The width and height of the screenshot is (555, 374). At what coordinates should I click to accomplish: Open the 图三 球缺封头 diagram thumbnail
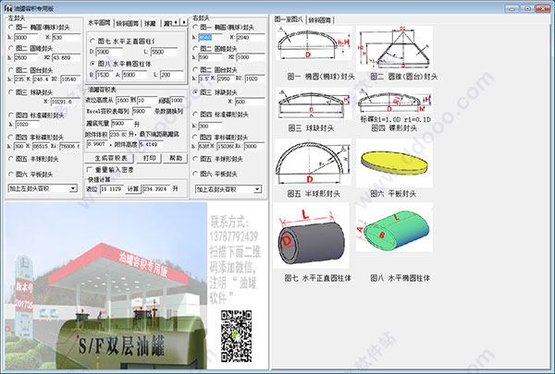click(314, 104)
